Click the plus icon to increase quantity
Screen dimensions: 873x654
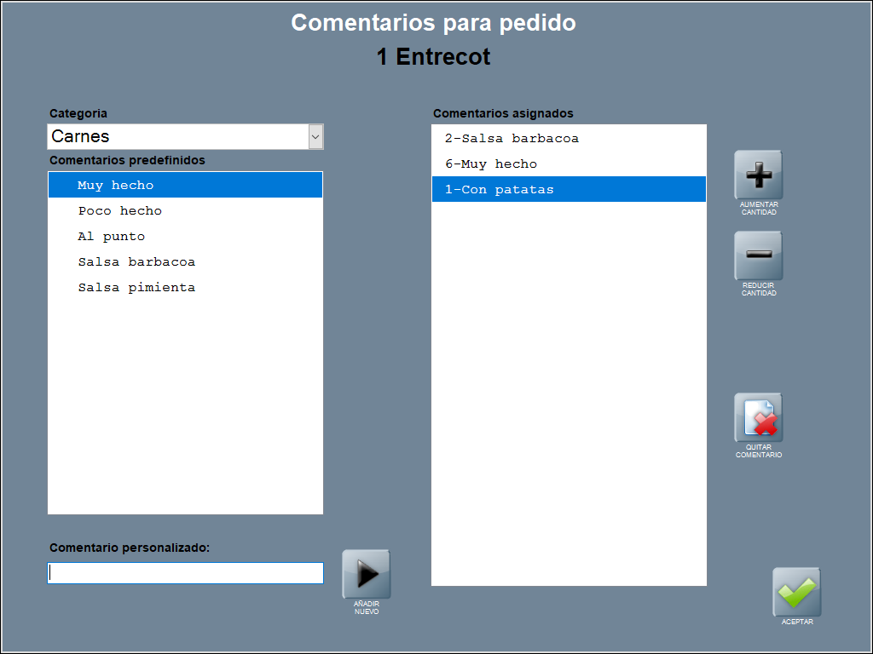758,175
